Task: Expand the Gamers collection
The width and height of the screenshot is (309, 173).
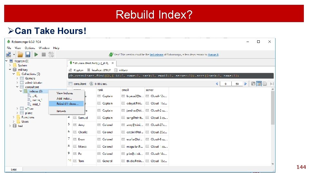Action: click(x=17, y=78)
